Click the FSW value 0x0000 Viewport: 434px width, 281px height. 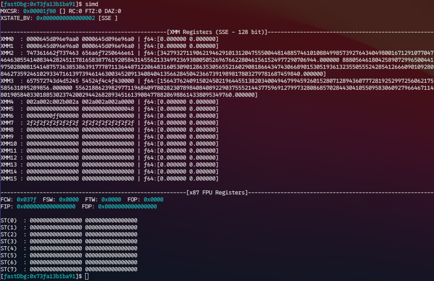click(x=69, y=200)
